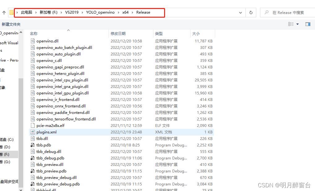This screenshot has height=191, width=315.
Task: Sort by 大小 column header
Action: pos(196,33)
